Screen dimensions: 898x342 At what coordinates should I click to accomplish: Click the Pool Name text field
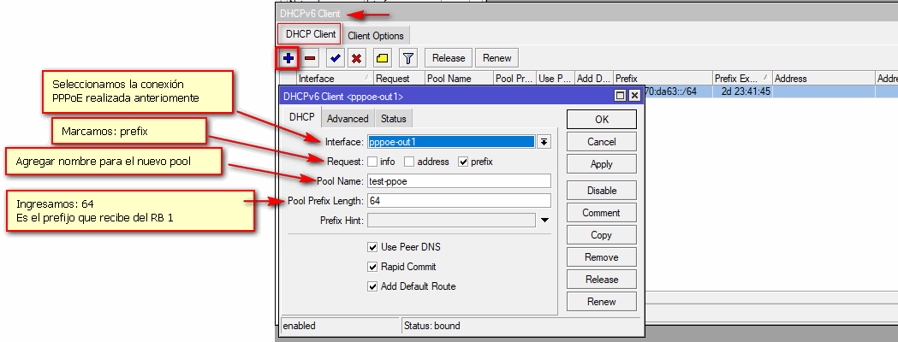458,180
